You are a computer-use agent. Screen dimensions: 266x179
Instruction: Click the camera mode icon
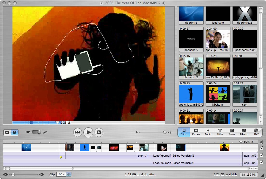28,132
